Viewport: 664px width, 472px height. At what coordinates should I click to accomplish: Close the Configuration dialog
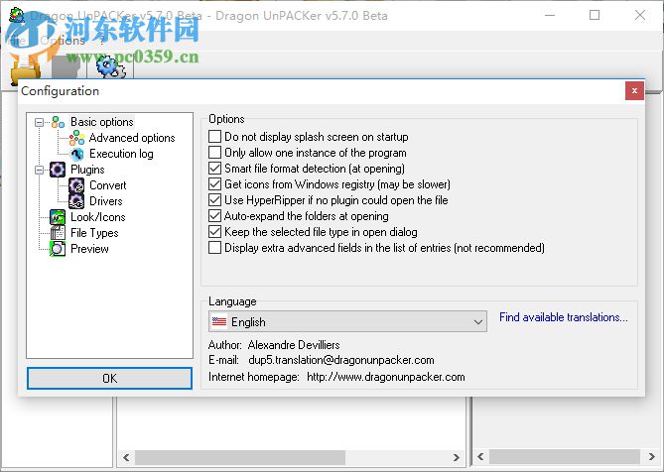[634, 90]
